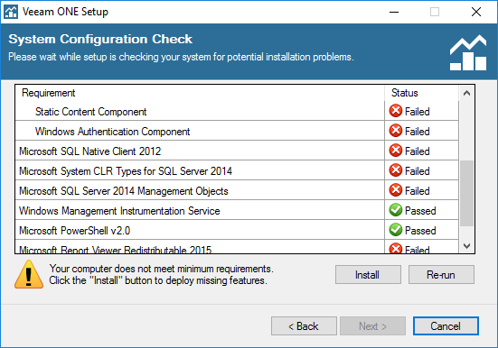Click the list scrollbar down arrow

[466, 245]
